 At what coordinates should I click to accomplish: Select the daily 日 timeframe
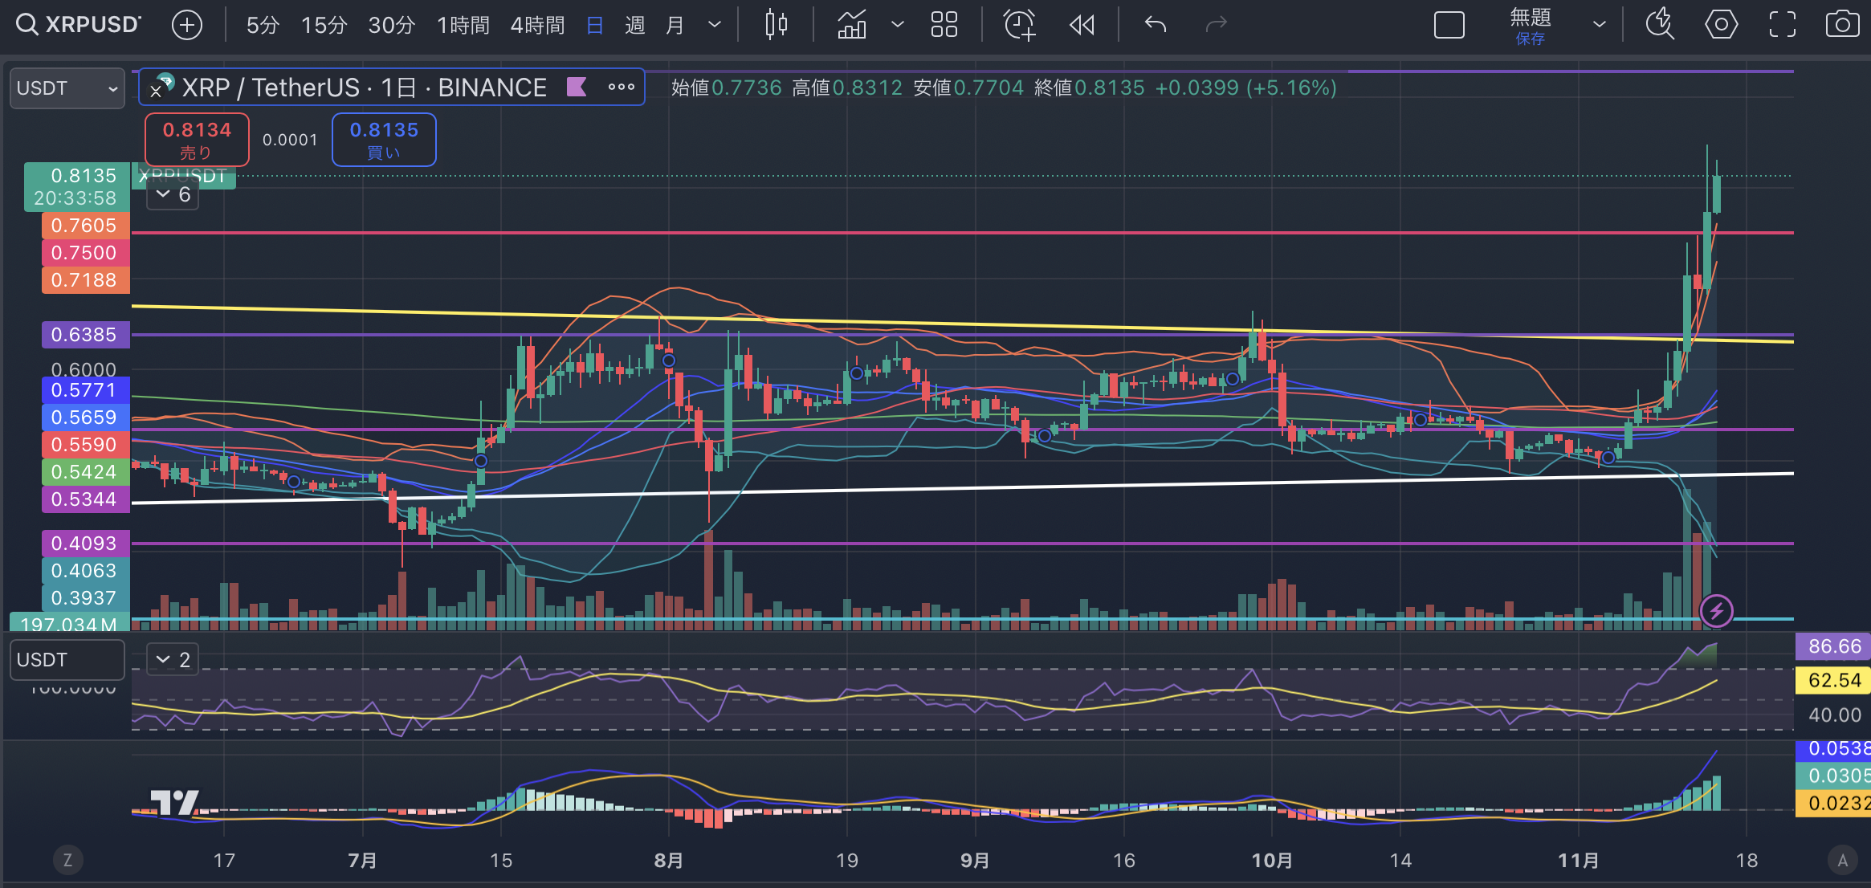pos(595,25)
